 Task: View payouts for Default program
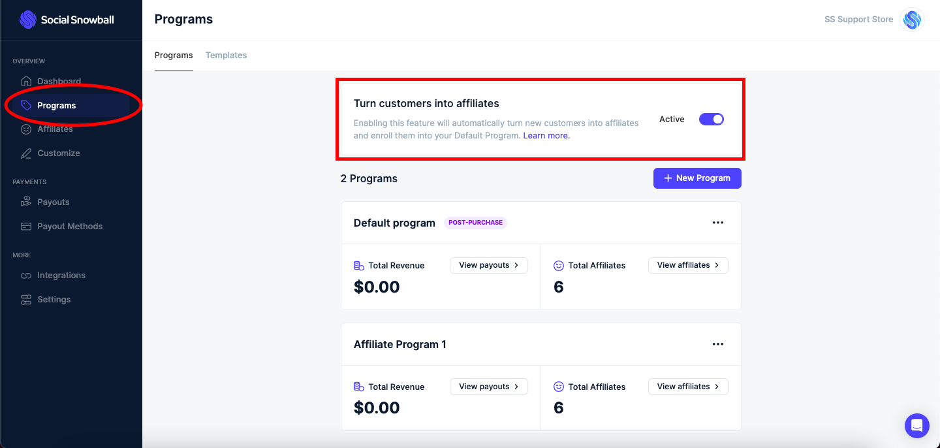click(x=488, y=265)
